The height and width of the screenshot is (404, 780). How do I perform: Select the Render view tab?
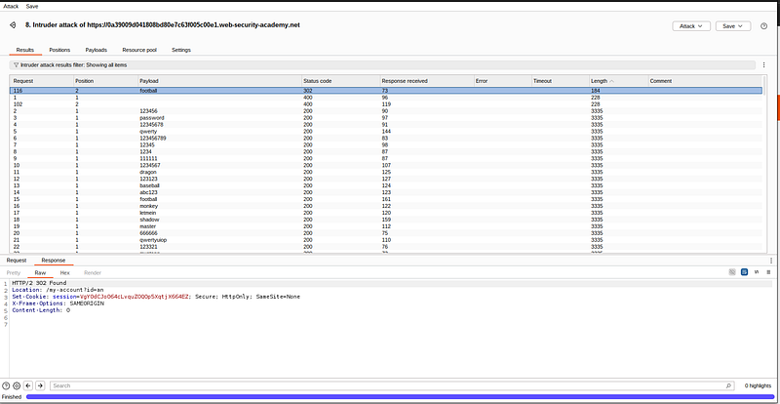[93, 272]
